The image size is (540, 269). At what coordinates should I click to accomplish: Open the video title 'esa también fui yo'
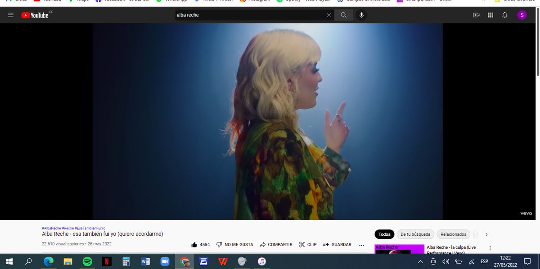pyautogui.click(x=103, y=234)
